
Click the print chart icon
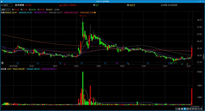click(179, 109)
